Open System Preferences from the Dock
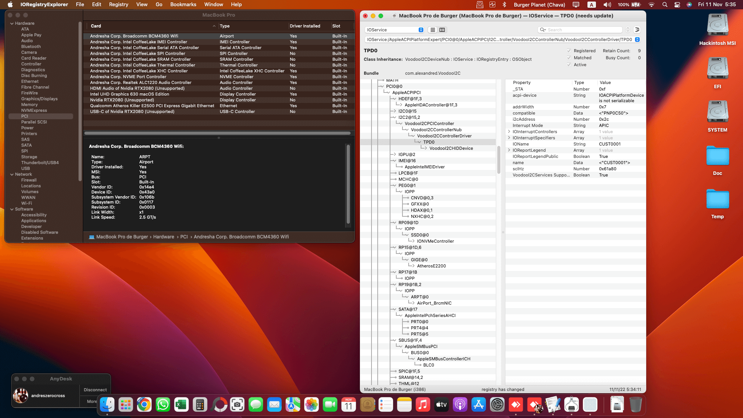Screen dimensions: 743x418 point(497,405)
